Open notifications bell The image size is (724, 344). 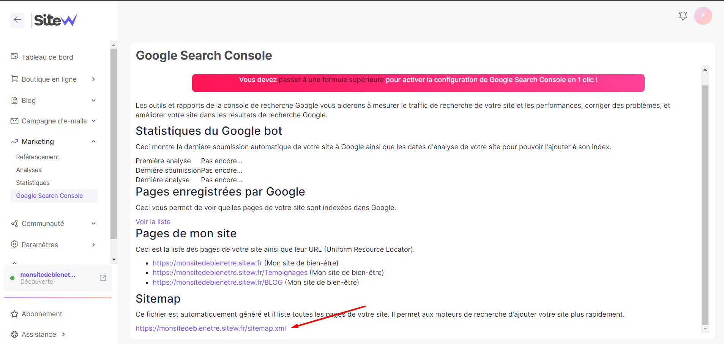point(683,16)
